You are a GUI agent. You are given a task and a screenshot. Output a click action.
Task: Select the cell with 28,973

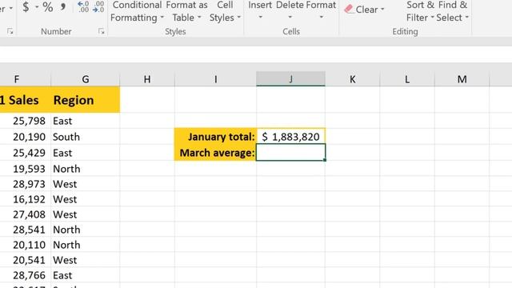point(26,184)
